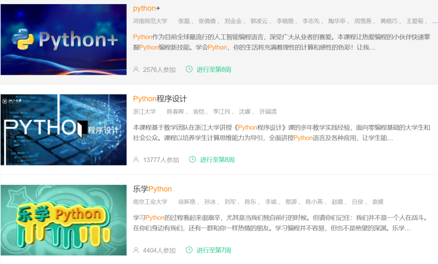Click the clock icon in the python+ course row

click(x=189, y=69)
